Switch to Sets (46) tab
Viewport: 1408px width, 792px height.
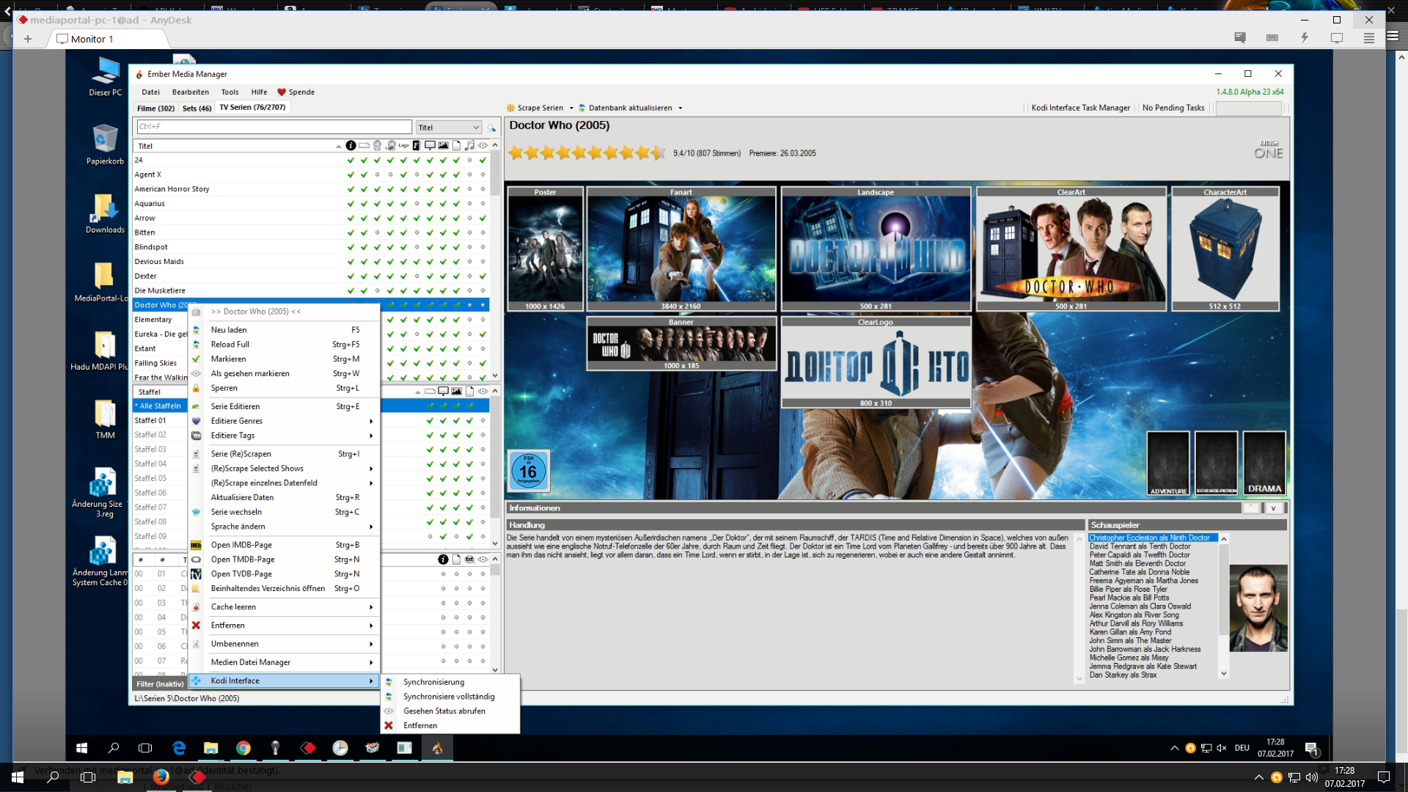click(197, 109)
